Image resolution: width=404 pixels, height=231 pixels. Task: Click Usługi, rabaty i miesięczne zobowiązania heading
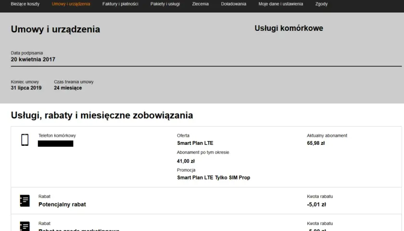point(102,115)
